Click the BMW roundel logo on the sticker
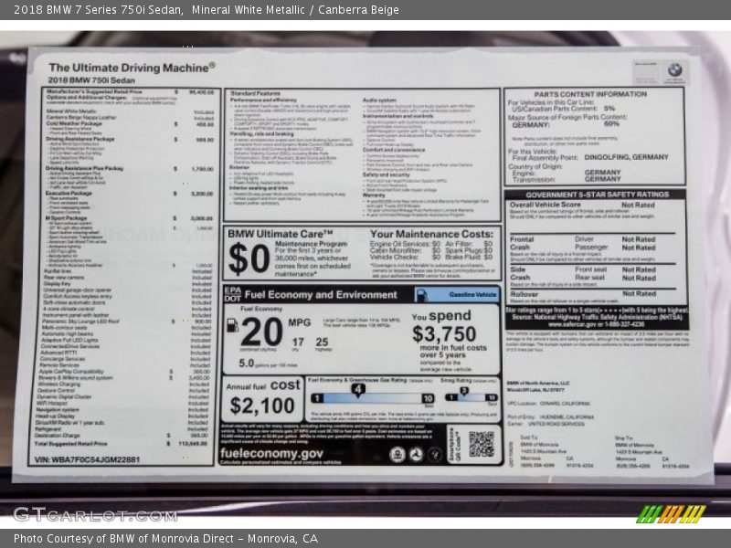 point(673,69)
